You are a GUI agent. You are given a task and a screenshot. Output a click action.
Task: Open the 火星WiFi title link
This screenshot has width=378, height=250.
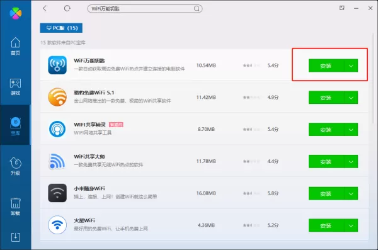tap(84, 220)
